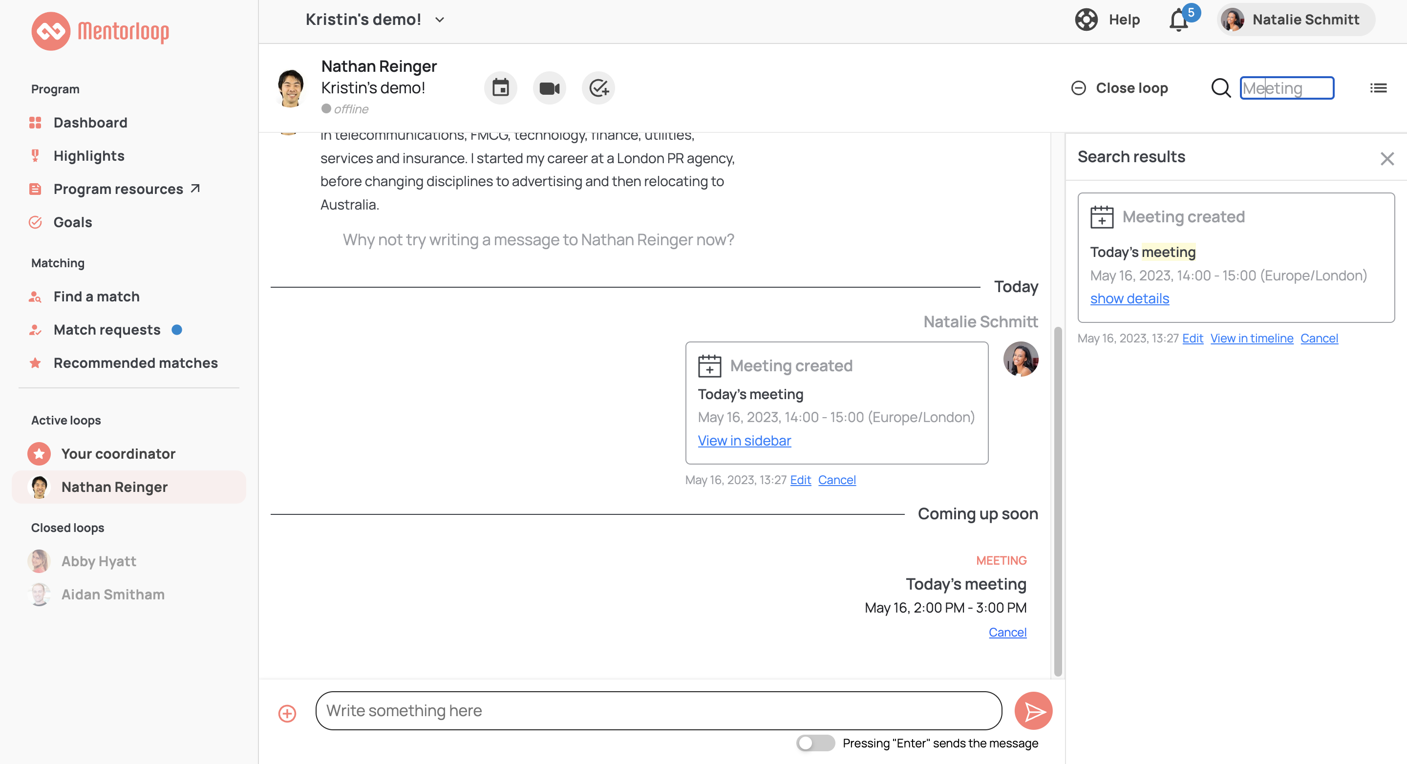Click the Recommended matches star icon

(35, 363)
